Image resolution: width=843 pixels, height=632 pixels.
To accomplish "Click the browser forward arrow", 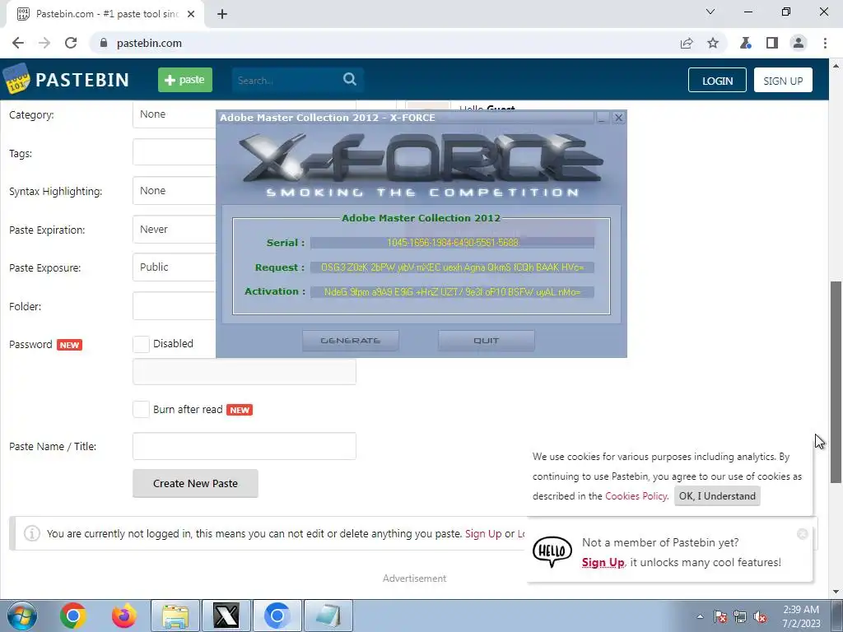I will tap(44, 43).
